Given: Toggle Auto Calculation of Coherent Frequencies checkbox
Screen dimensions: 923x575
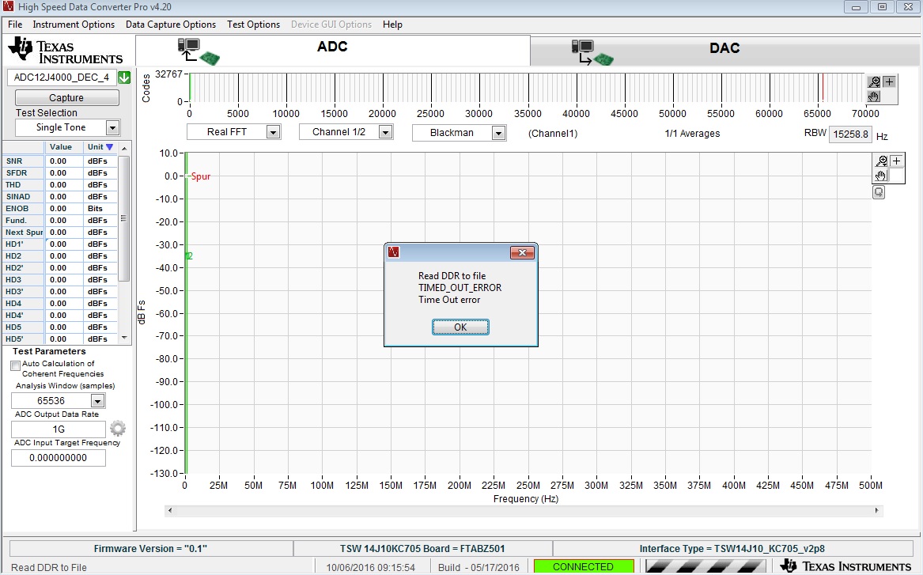Looking at the screenshot, I should (16, 365).
